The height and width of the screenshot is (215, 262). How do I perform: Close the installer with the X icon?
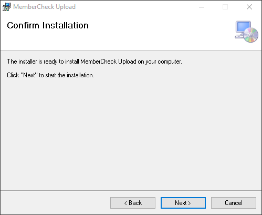pos(249,7)
